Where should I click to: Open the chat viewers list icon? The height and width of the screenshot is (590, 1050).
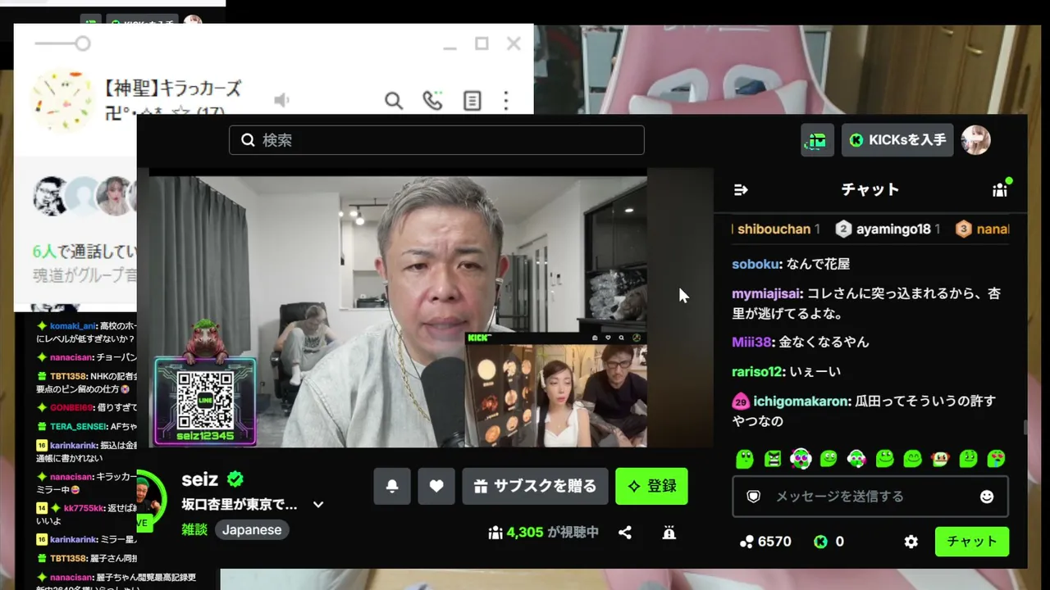pos(1000,190)
